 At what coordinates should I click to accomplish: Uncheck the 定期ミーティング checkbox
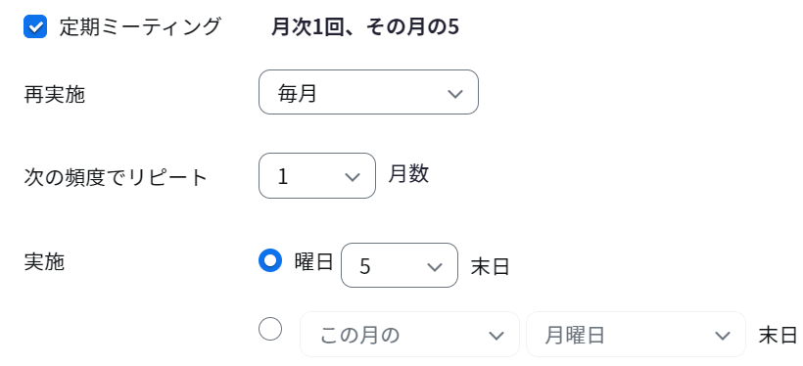[x=35, y=26]
